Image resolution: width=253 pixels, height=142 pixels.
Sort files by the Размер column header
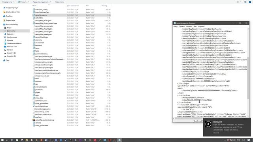(104, 6)
